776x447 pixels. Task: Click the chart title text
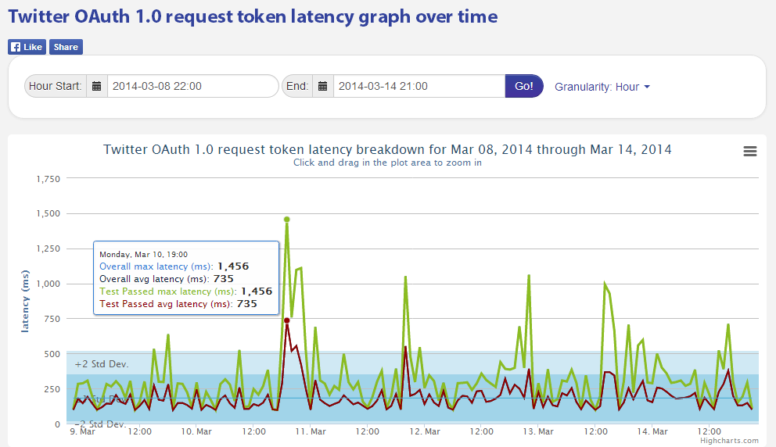387,149
